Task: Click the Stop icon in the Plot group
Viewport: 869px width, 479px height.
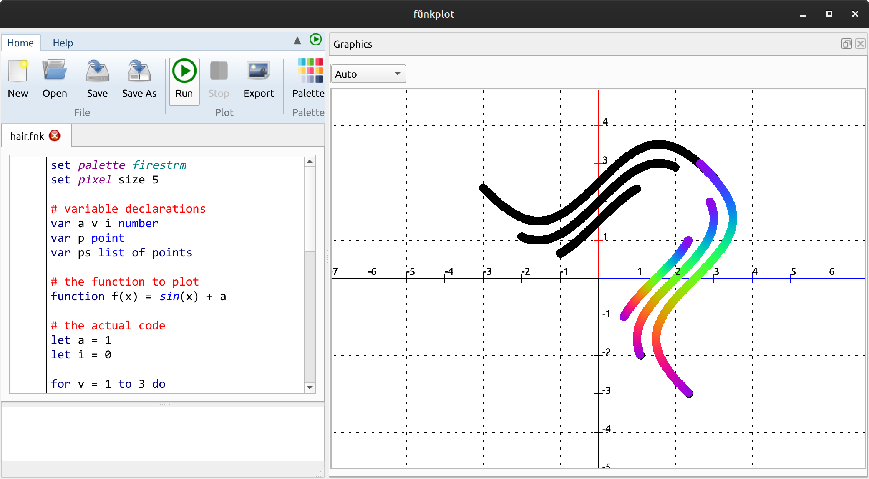Action: [x=218, y=77]
